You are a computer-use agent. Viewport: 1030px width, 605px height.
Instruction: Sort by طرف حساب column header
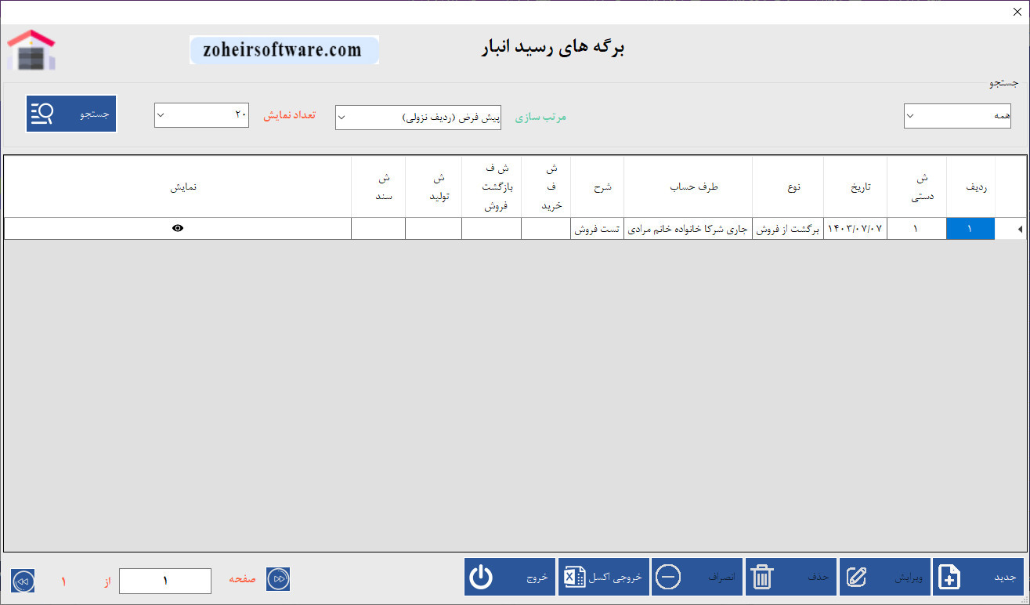688,187
